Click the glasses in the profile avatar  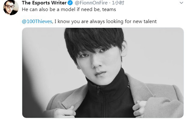10,7
